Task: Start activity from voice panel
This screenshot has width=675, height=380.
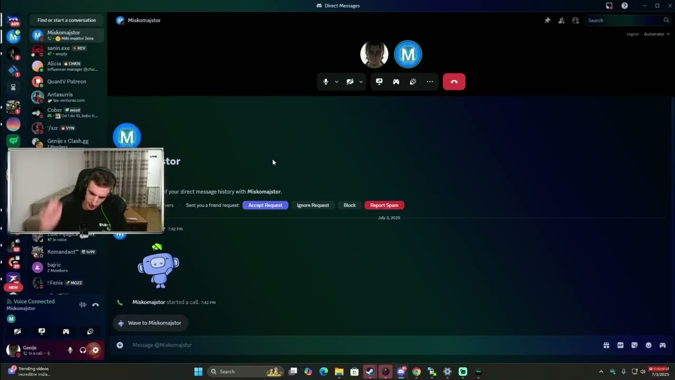Action: tap(66, 331)
